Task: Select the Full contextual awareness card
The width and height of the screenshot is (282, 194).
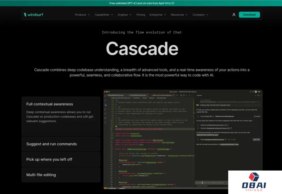Action: point(61,116)
